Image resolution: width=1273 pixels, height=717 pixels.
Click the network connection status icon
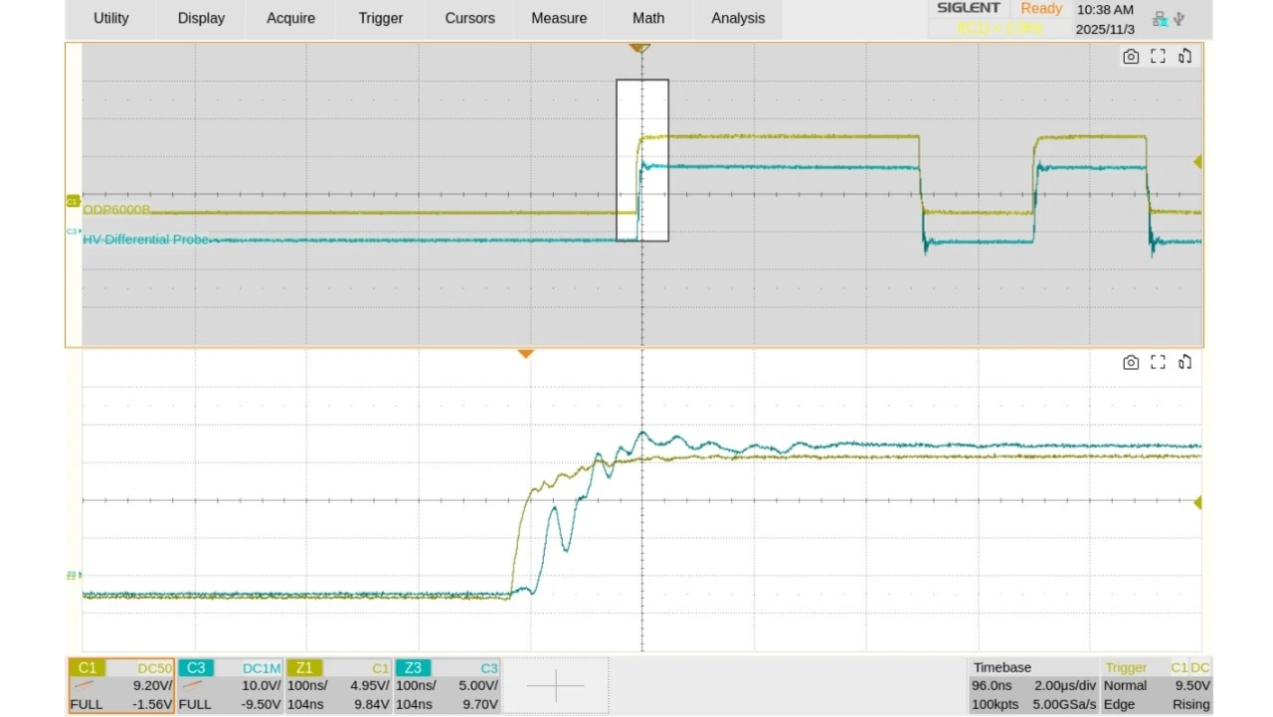[x=1161, y=19]
